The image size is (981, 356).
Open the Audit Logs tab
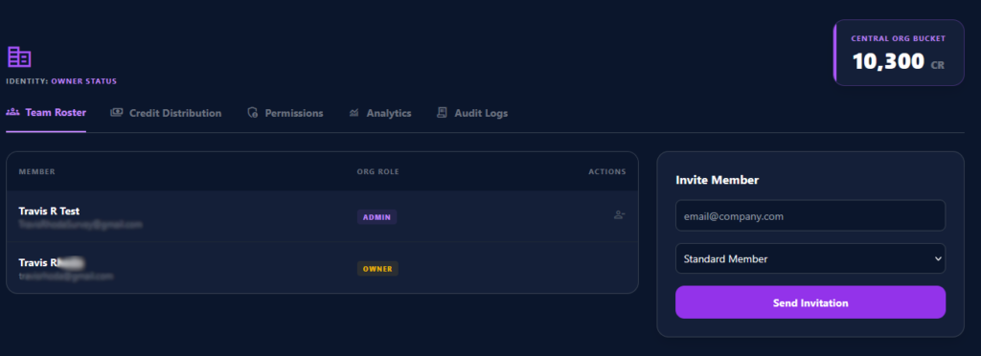tap(472, 113)
